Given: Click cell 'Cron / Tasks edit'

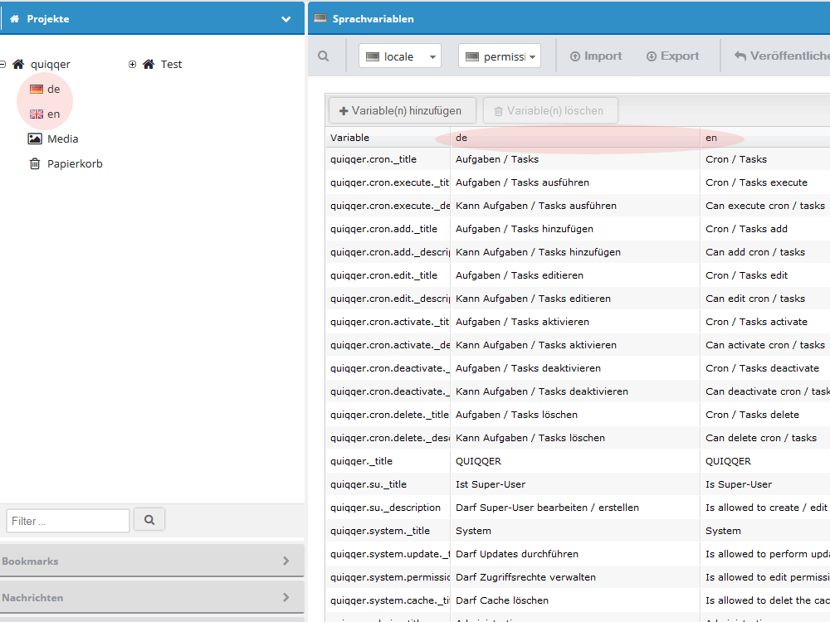Looking at the screenshot, I should coord(765,275).
